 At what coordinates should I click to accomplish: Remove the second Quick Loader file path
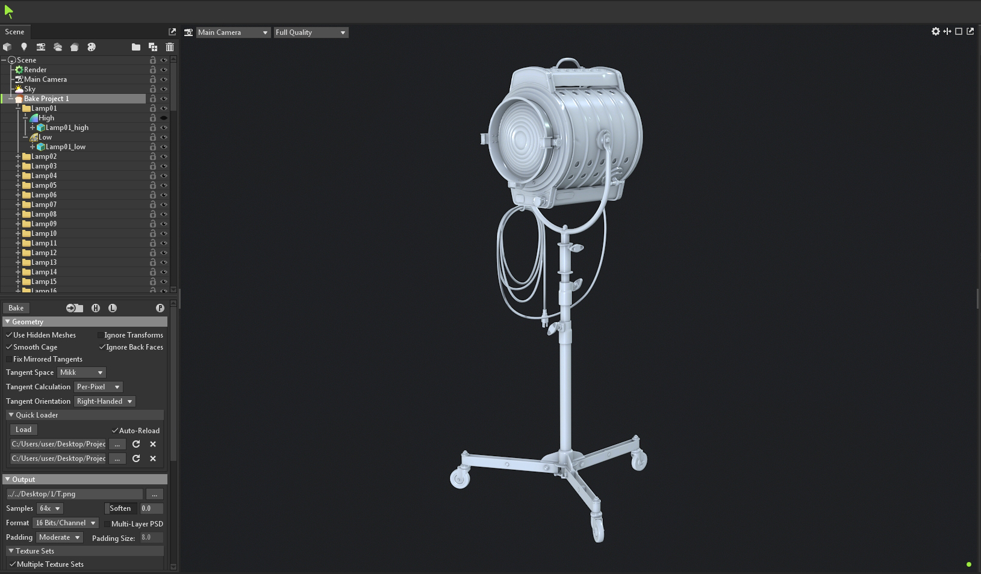153,458
